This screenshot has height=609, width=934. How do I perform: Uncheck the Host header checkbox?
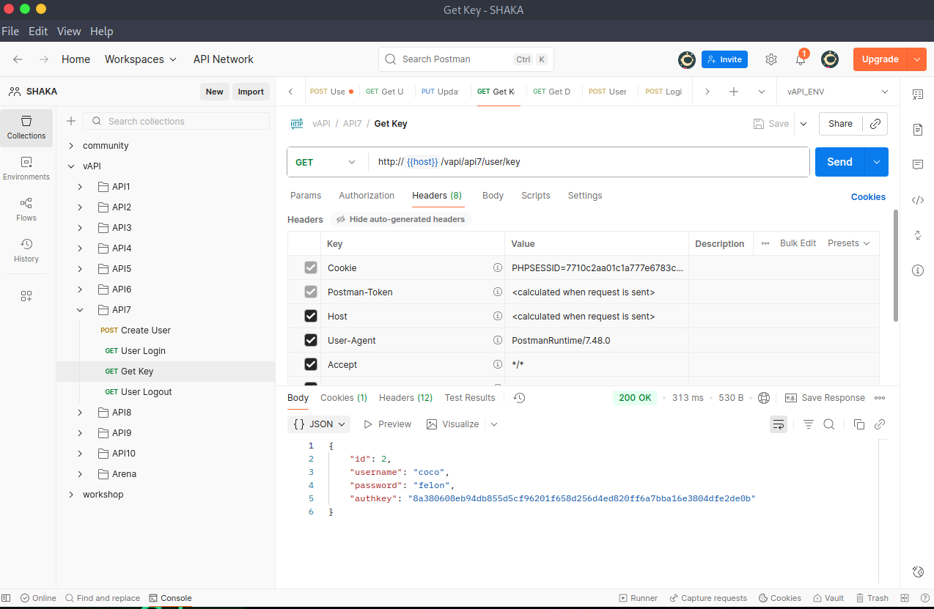(311, 317)
